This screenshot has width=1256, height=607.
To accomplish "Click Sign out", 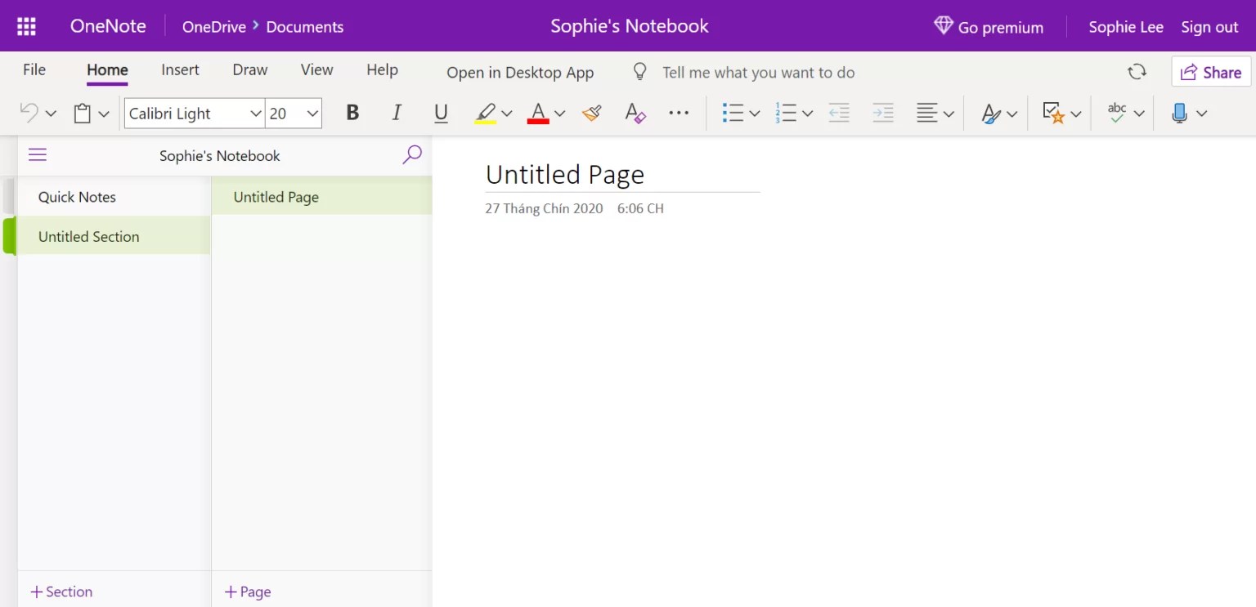I will tap(1209, 27).
